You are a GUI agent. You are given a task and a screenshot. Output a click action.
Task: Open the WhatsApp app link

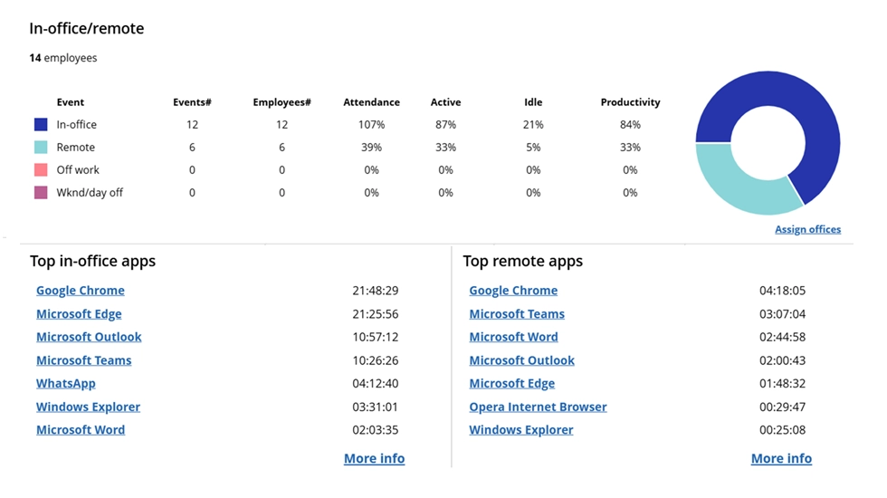pyautogui.click(x=65, y=383)
